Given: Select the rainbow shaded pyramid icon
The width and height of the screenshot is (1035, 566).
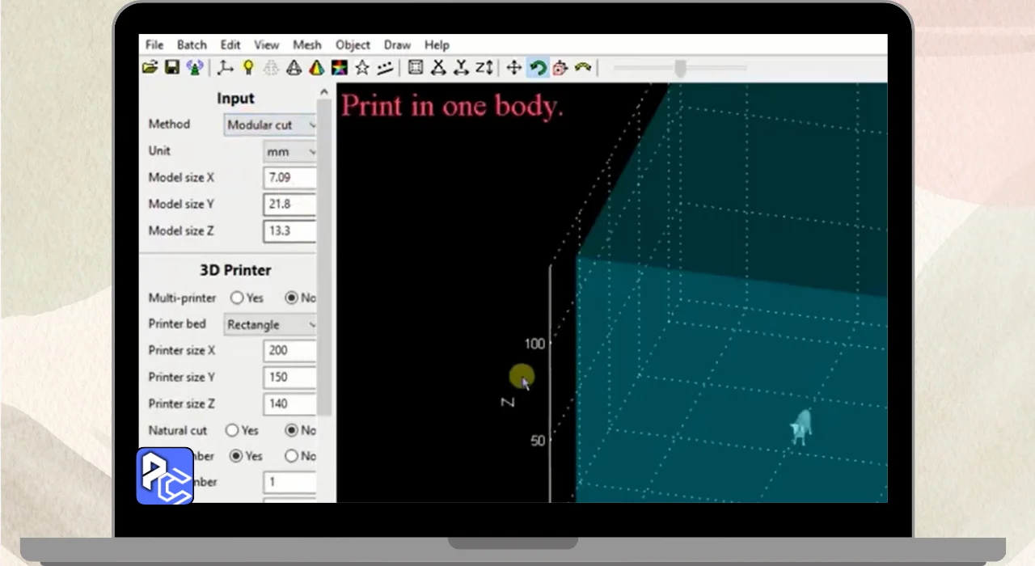Looking at the screenshot, I should tap(317, 68).
